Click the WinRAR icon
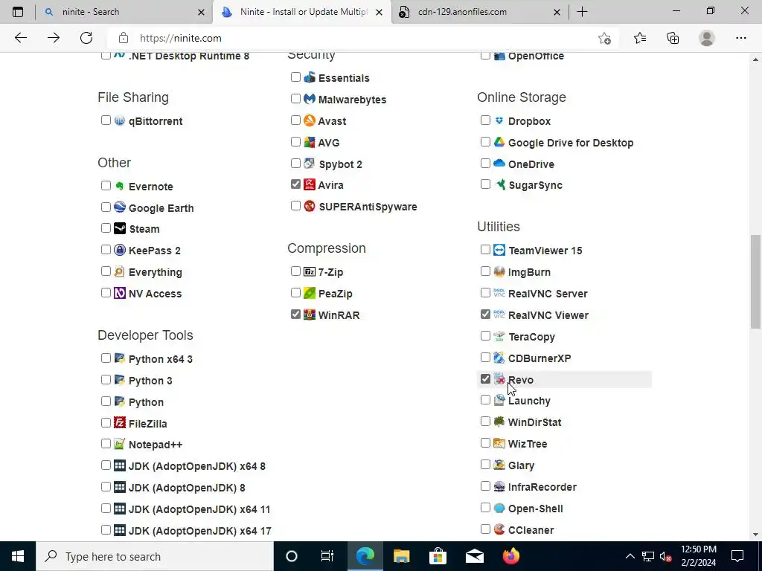This screenshot has height=571, width=762. pos(310,314)
